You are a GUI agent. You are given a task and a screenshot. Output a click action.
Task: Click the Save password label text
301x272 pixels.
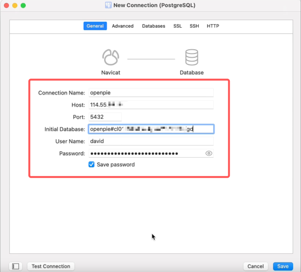pyautogui.click(x=116, y=164)
